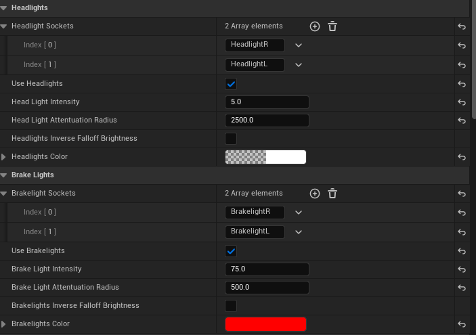Image resolution: width=476 pixels, height=335 pixels.
Task: Disable the Use Headlights checkbox
Action: click(231, 84)
